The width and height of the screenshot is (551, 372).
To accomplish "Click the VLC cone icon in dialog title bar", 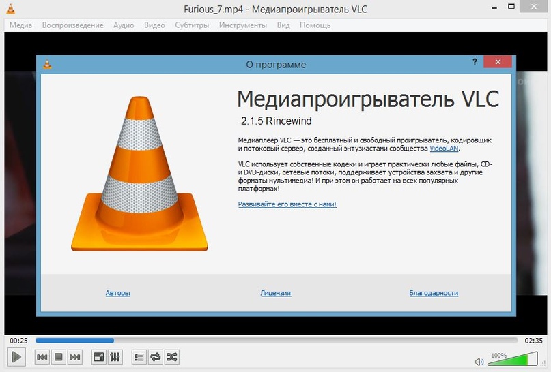I will (x=47, y=64).
